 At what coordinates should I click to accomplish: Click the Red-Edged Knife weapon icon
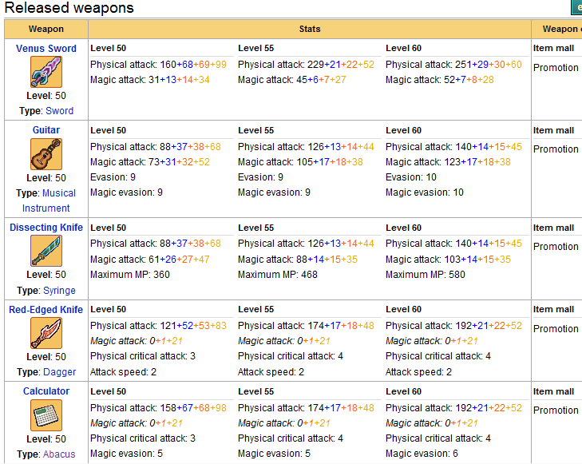(46, 333)
